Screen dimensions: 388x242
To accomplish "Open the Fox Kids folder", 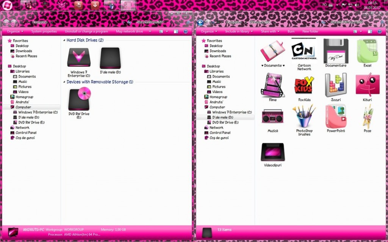I will click(304, 86).
